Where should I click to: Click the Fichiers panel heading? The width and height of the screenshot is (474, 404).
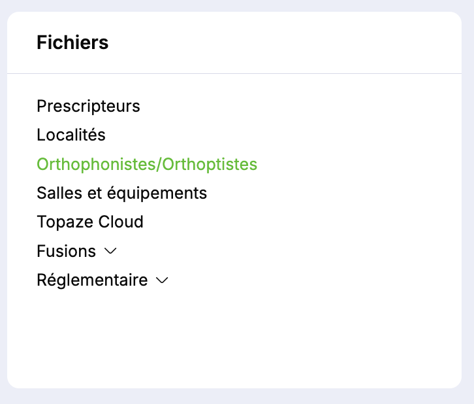(72, 43)
